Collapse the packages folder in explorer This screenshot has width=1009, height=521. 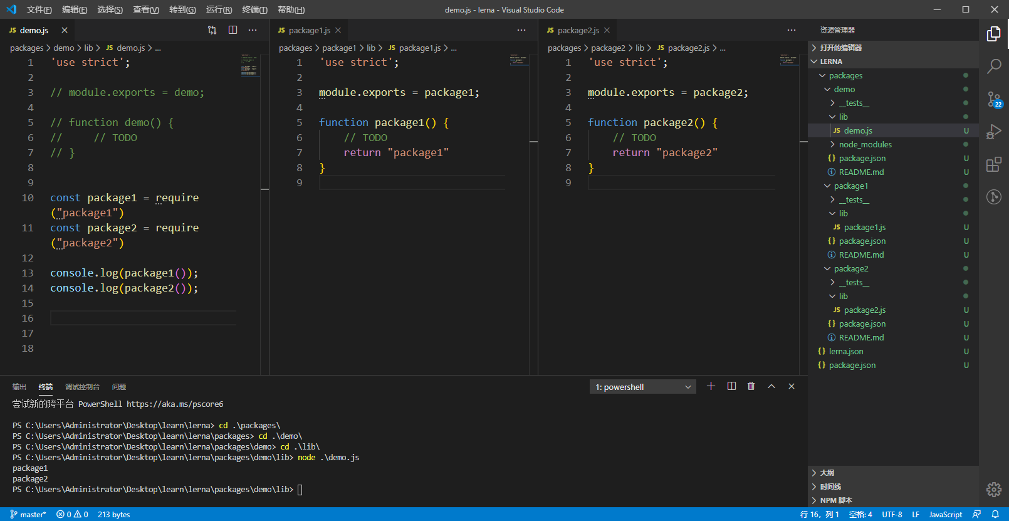(x=893, y=75)
